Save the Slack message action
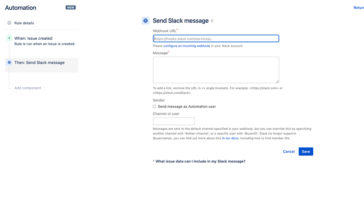Screen dimensions: 364x201 tap(306, 151)
